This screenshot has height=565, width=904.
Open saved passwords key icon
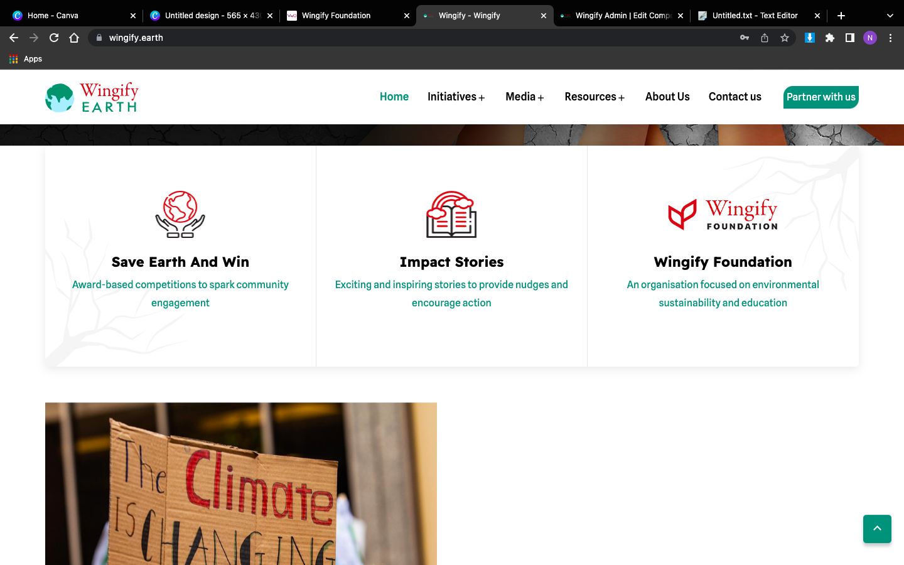(745, 38)
